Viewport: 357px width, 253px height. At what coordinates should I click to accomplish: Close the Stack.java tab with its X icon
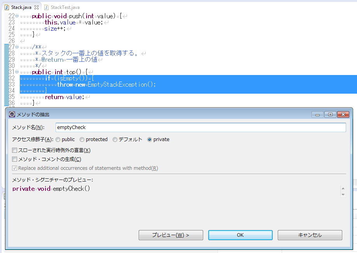[x=37, y=7]
